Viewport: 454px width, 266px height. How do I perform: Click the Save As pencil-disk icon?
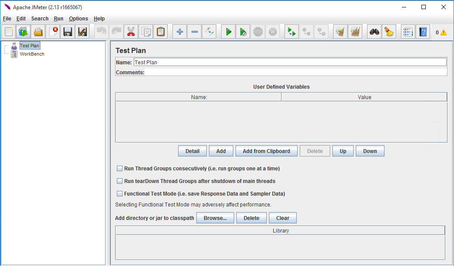tap(83, 32)
